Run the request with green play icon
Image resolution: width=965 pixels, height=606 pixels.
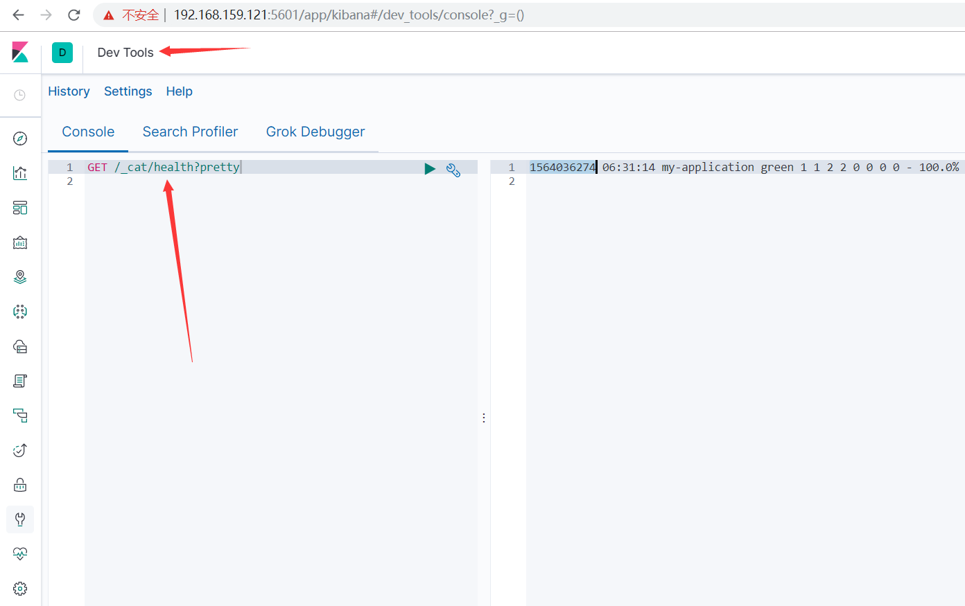(x=430, y=168)
